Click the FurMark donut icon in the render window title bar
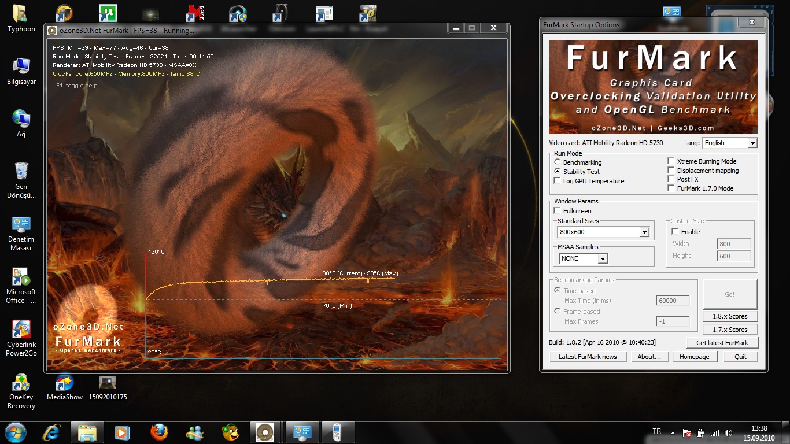This screenshot has width=790, height=444. (x=52, y=31)
